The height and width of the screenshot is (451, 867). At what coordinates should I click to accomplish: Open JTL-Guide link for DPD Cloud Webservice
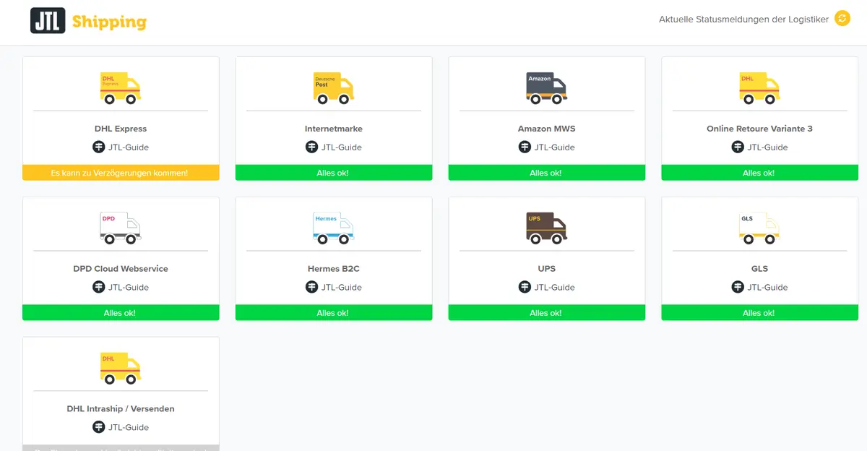tap(129, 288)
